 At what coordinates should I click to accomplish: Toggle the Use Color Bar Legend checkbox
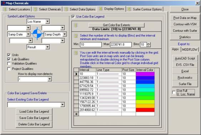pos(73,16)
